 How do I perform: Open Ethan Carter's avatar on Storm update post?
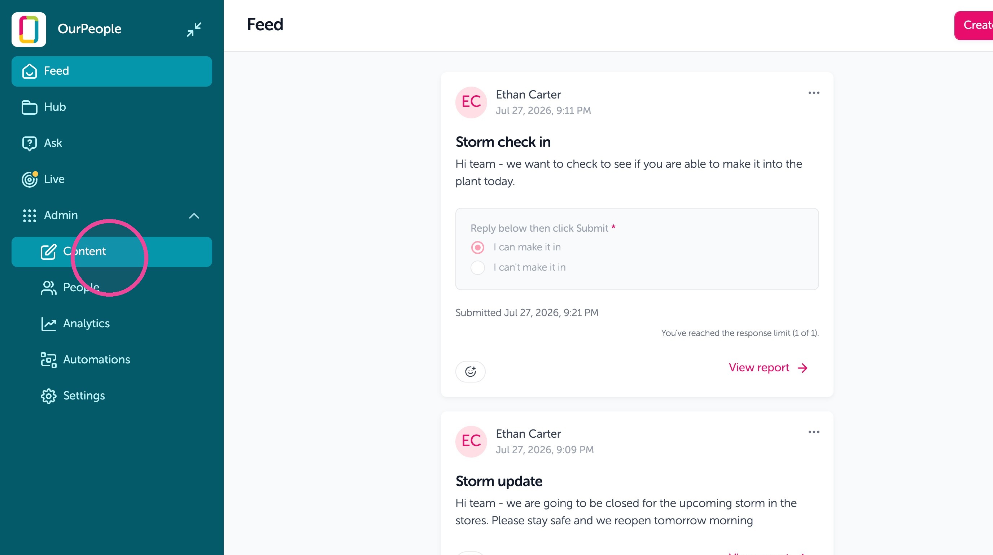(471, 441)
